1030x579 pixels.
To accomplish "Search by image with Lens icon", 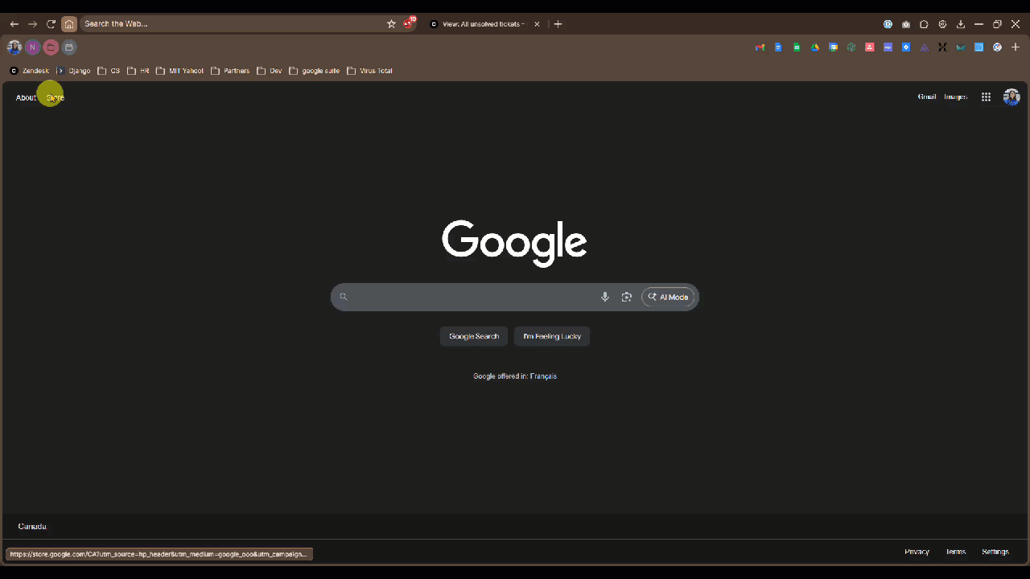I will [x=626, y=297].
